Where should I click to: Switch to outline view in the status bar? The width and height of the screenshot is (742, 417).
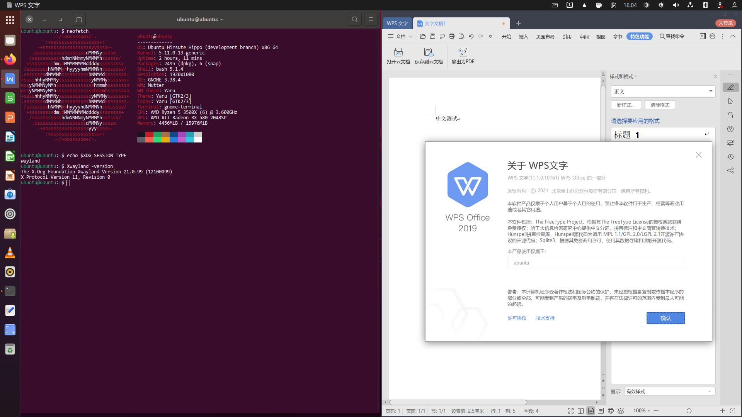601,411
